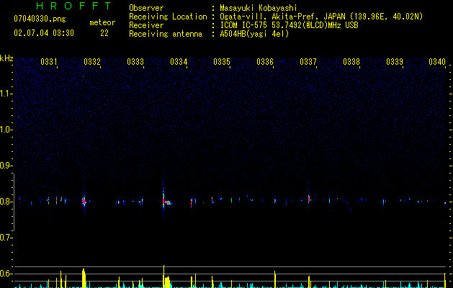The image size is (453, 288).
Task: Click the 0.9 frequency axis label
Action: pos(6,166)
